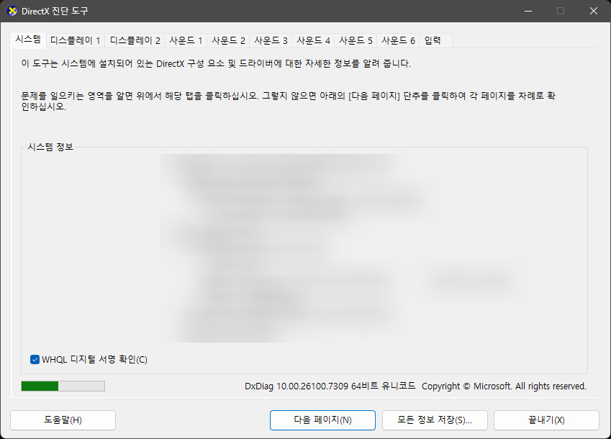Select the 사운드 4 tab
This screenshot has width=611, height=439.
pos(314,40)
